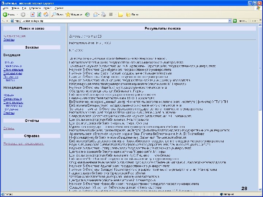Open the Вид menu
The width and height of the screenshot is (263, 197).
click(x=24, y=8)
